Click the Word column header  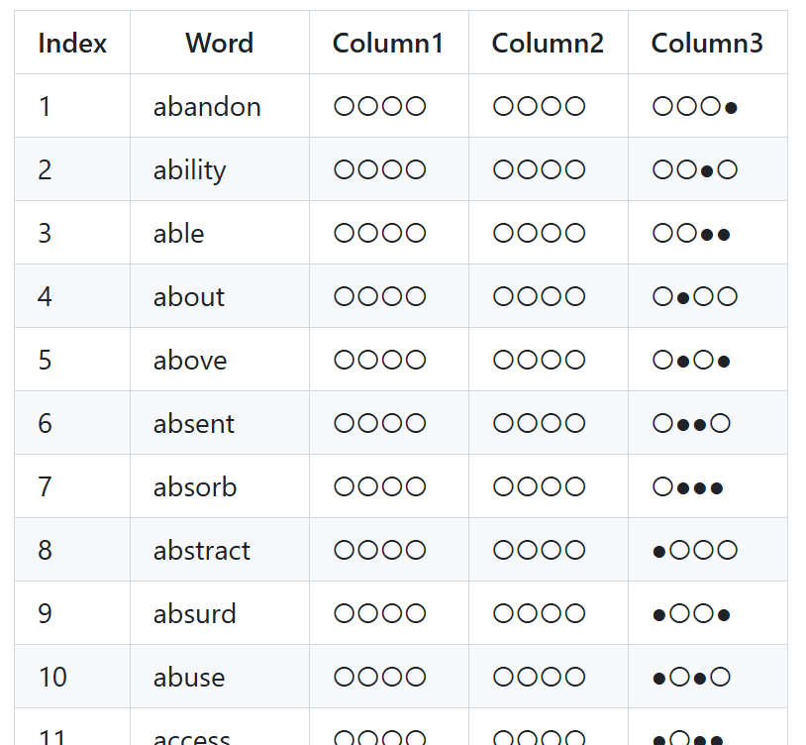coord(219,43)
